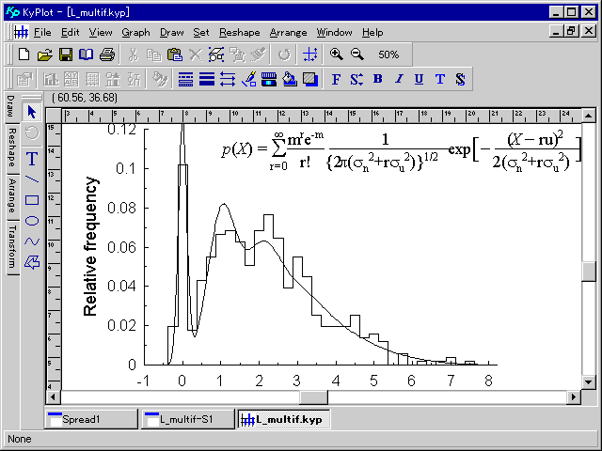The width and height of the screenshot is (602, 451).
Task: Pick the Line drawing tool
Action: point(31,179)
